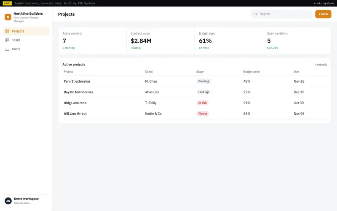Image resolution: width=337 pixels, height=211 pixels.
Task: Create a new project with + New
Action: pos(323,14)
